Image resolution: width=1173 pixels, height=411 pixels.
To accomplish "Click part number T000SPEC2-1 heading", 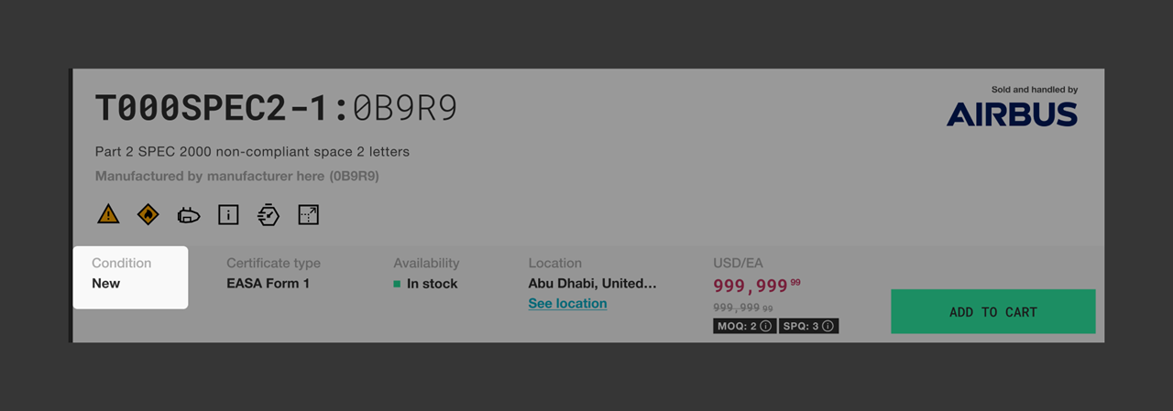I will tap(214, 109).
